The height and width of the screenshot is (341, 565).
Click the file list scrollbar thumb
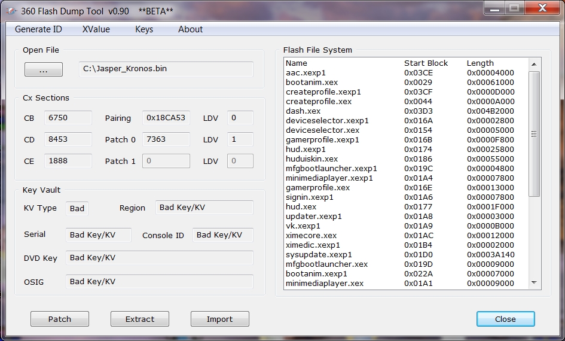pos(534,134)
